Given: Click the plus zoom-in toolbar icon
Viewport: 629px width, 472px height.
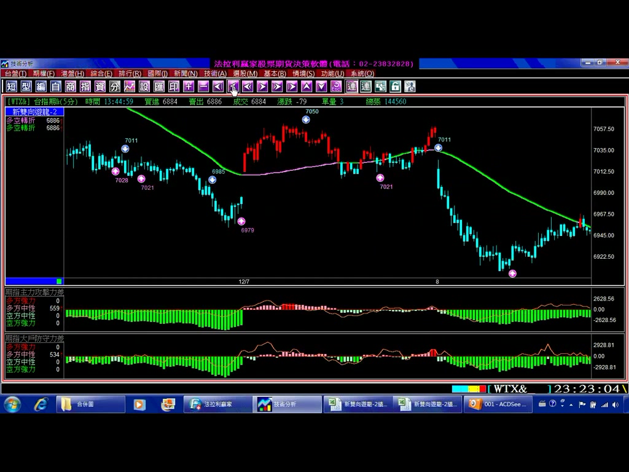Looking at the screenshot, I should coord(189,87).
